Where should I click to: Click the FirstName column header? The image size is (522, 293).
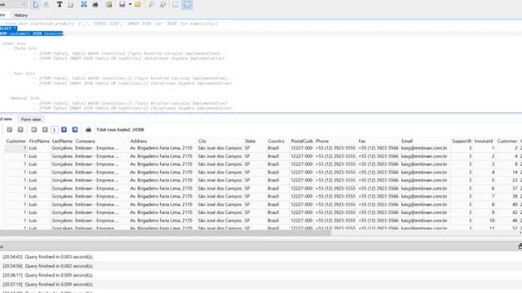click(39, 141)
